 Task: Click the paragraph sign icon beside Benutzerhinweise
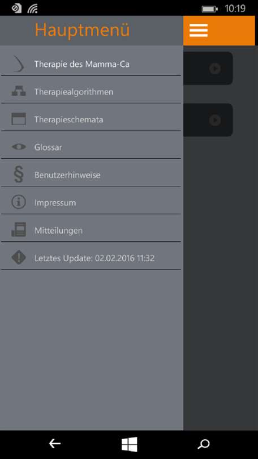click(x=19, y=175)
